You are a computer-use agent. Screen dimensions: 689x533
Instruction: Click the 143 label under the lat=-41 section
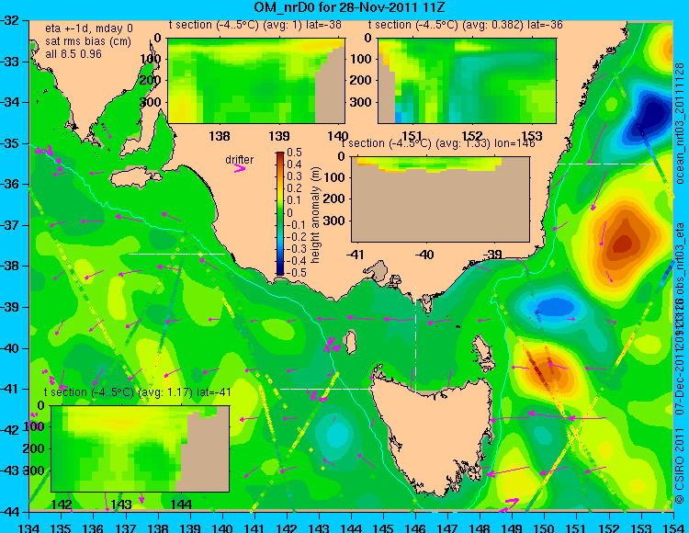[121, 504]
